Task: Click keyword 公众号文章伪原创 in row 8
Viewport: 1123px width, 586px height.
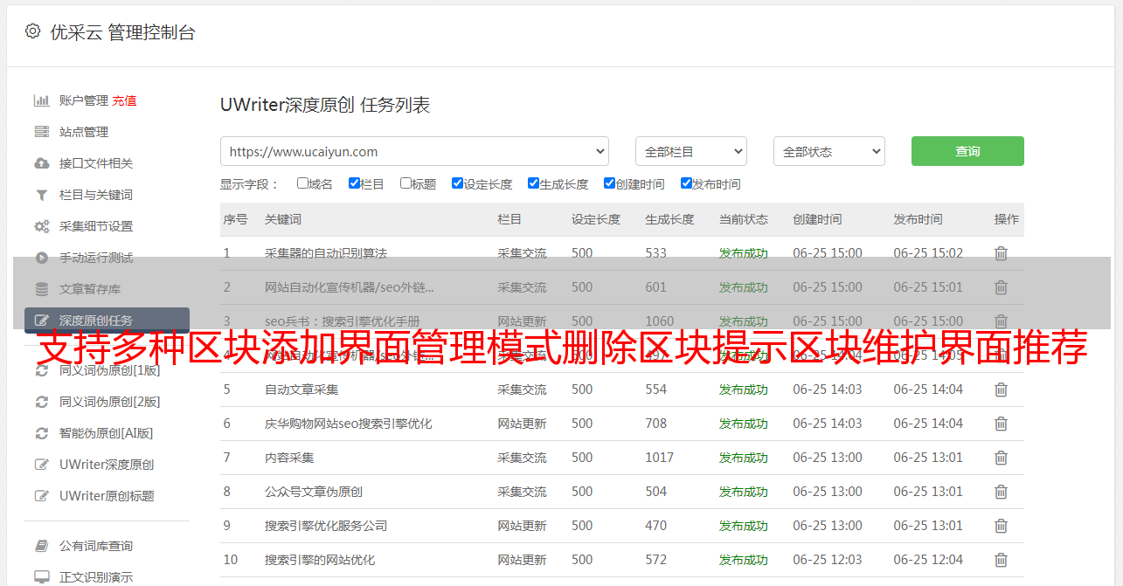Action: tap(314, 492)
